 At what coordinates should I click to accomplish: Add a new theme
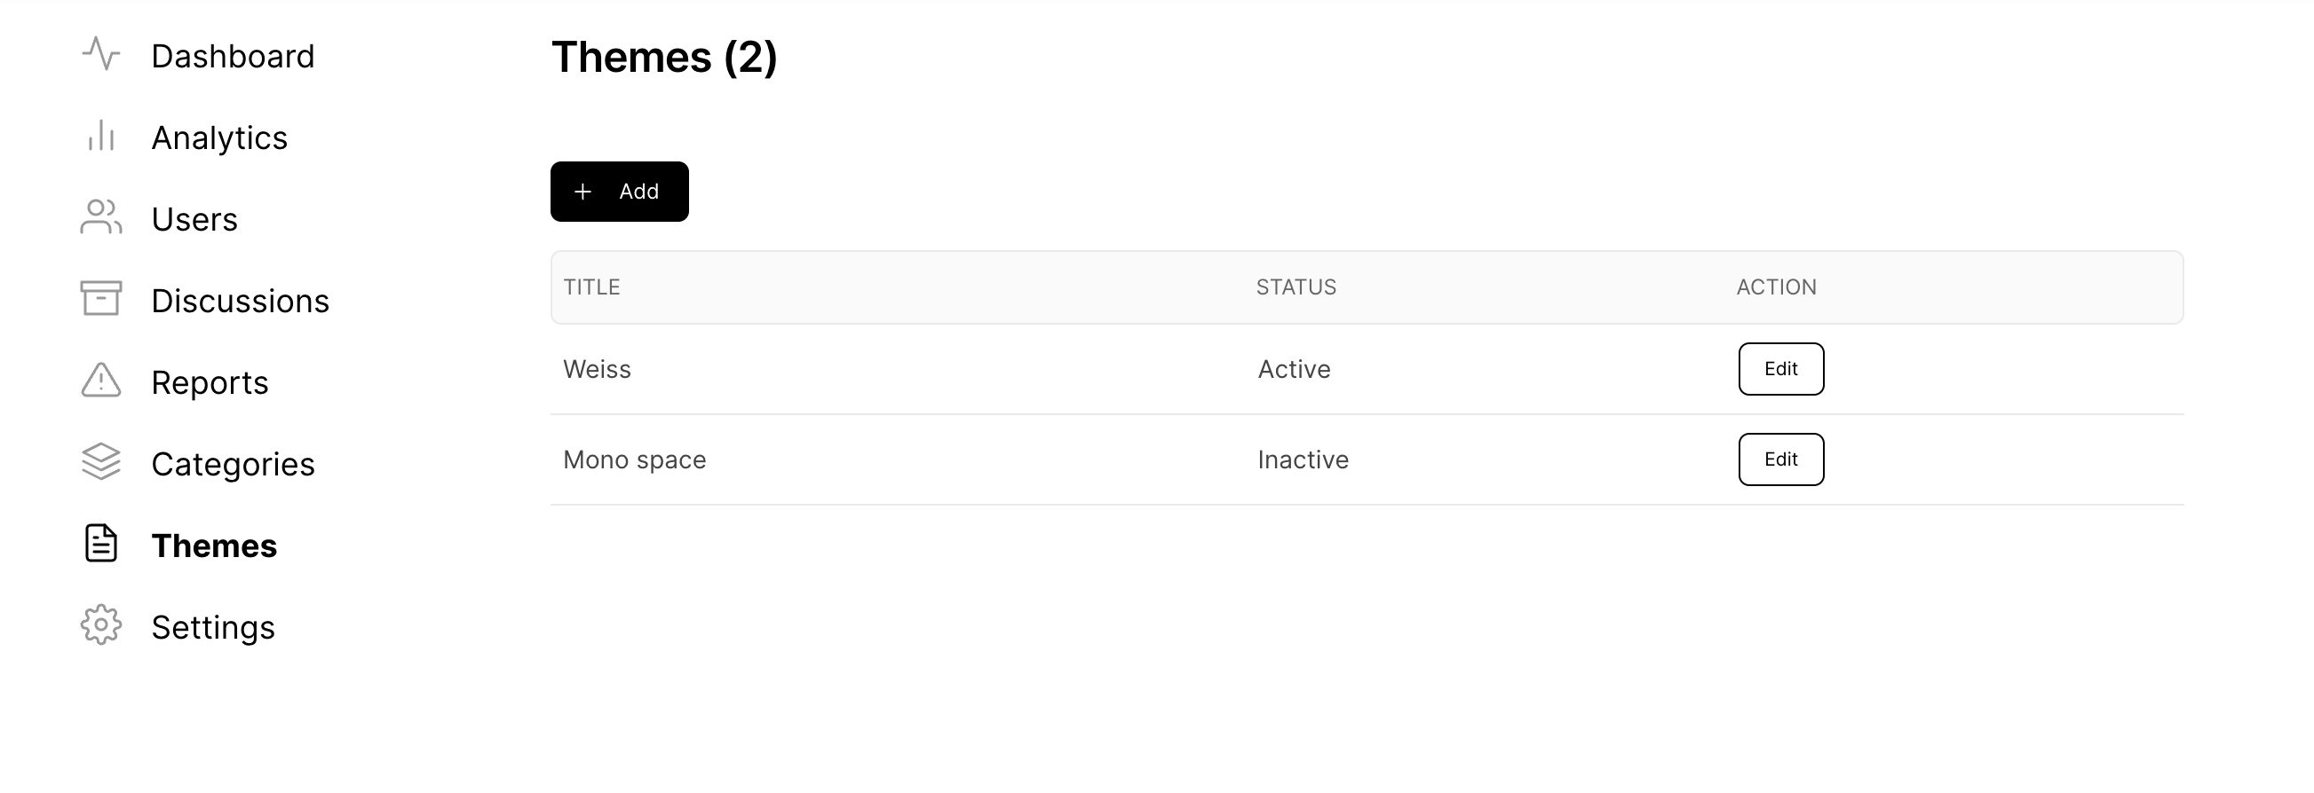coord(620,192)
